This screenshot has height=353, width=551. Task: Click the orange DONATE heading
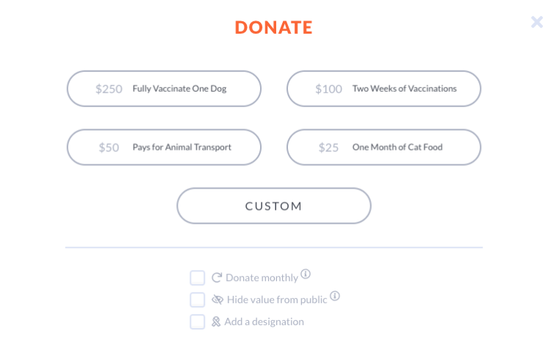[274, 28]
